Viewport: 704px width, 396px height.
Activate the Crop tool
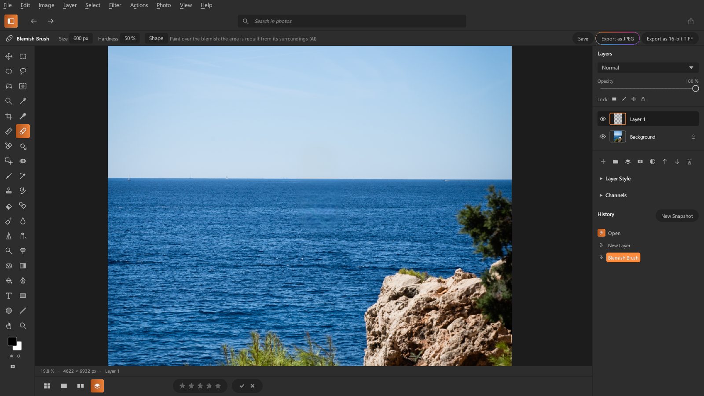(x=9, y=116)
